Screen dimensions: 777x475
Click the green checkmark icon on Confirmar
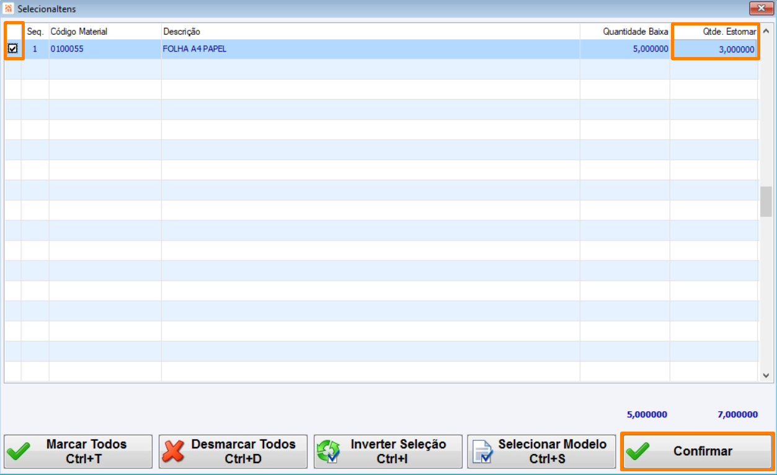click(x=637, y=451)
